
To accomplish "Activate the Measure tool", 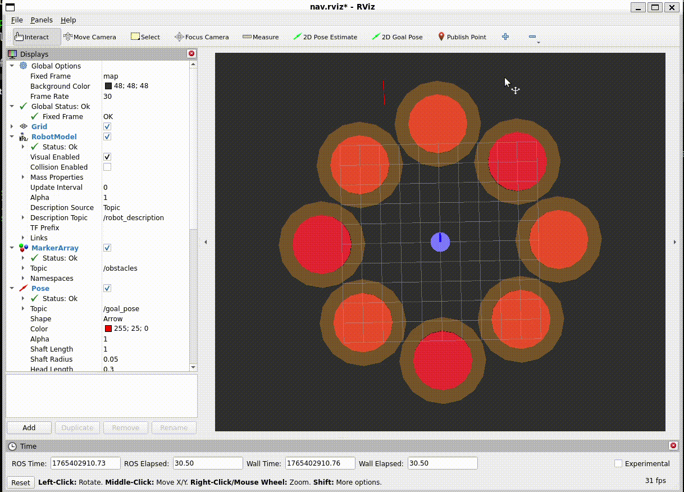I will click(x=260, y=37).
